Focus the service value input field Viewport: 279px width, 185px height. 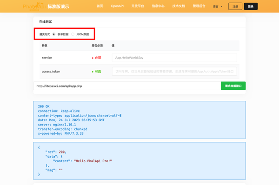pos(174,58)
